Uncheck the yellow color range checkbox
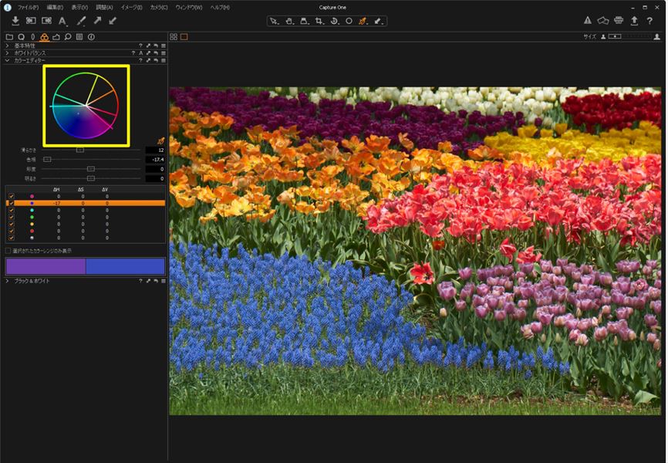The width and height of the screenshot is (668, 463). click(12, 225)
